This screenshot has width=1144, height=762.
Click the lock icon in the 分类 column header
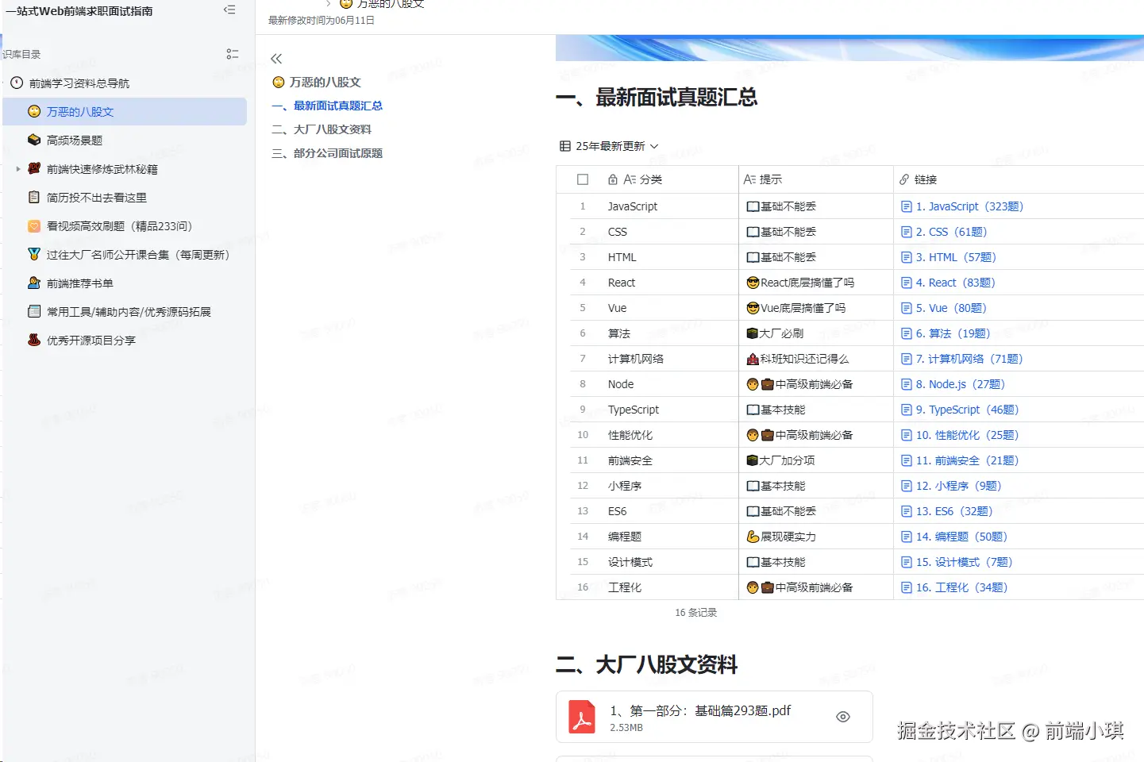(x=613, y=179)
